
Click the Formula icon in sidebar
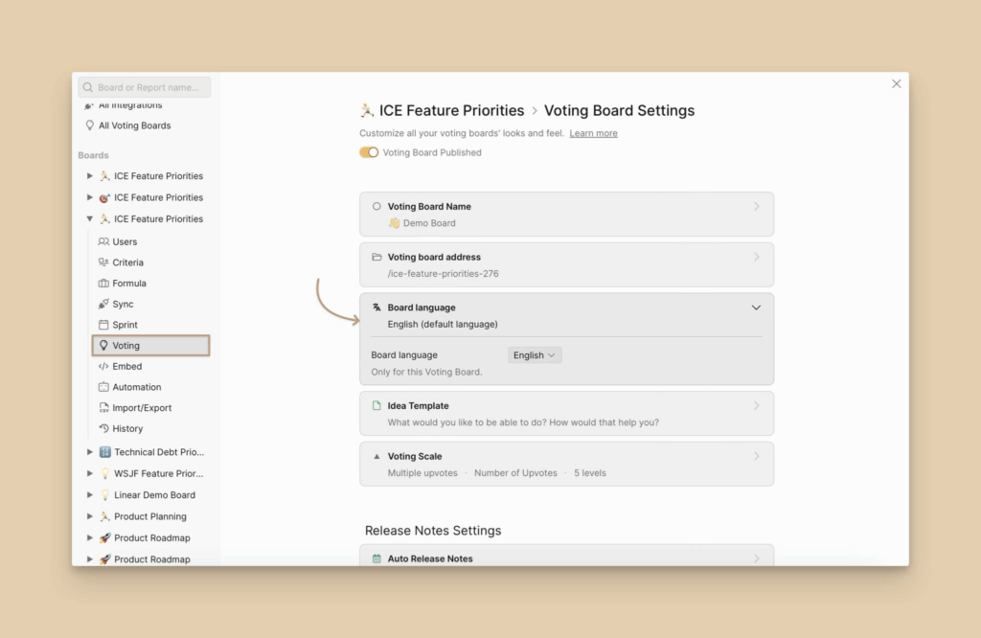103,284
